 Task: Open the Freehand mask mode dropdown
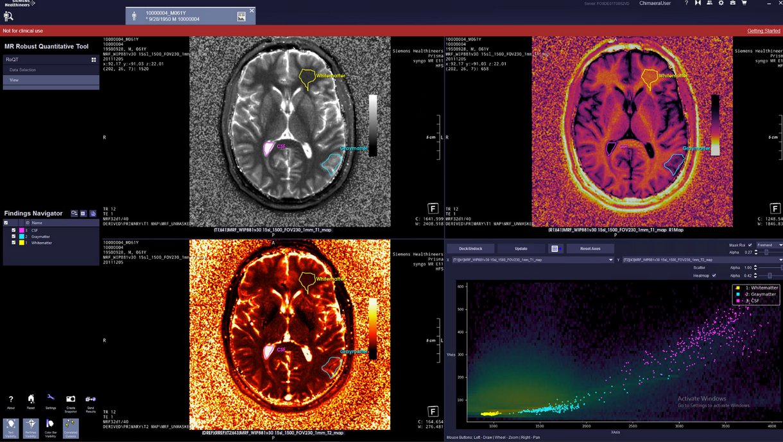pos(770,245)
